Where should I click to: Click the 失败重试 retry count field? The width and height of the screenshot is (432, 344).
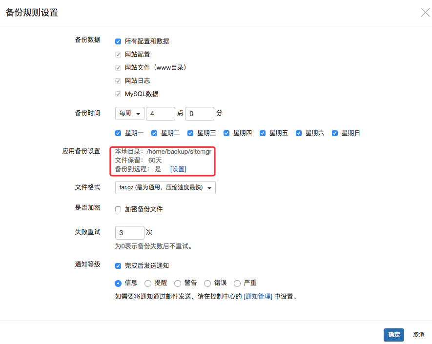pyautogui.click(x=129, y=233)
